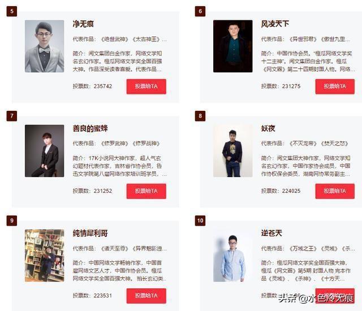Viewport: 362px width, 311px height.
Task: Open 逆苍天's portrait thumbnail
Action: pyautogui.click(x=232, y=256)
